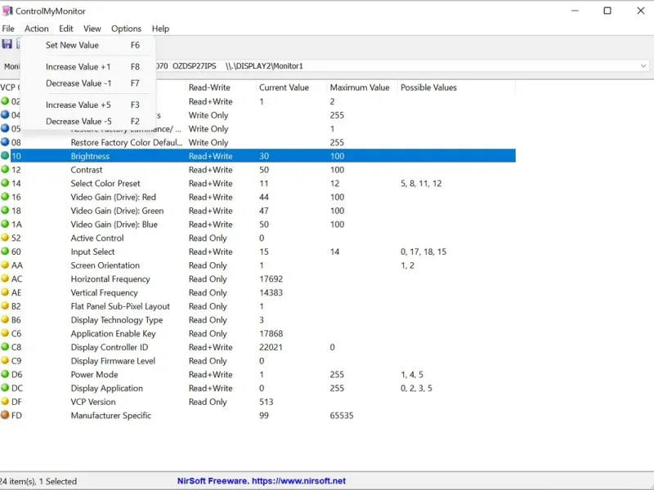Choose Decrease Value -5 menu entry

[78, 122]
